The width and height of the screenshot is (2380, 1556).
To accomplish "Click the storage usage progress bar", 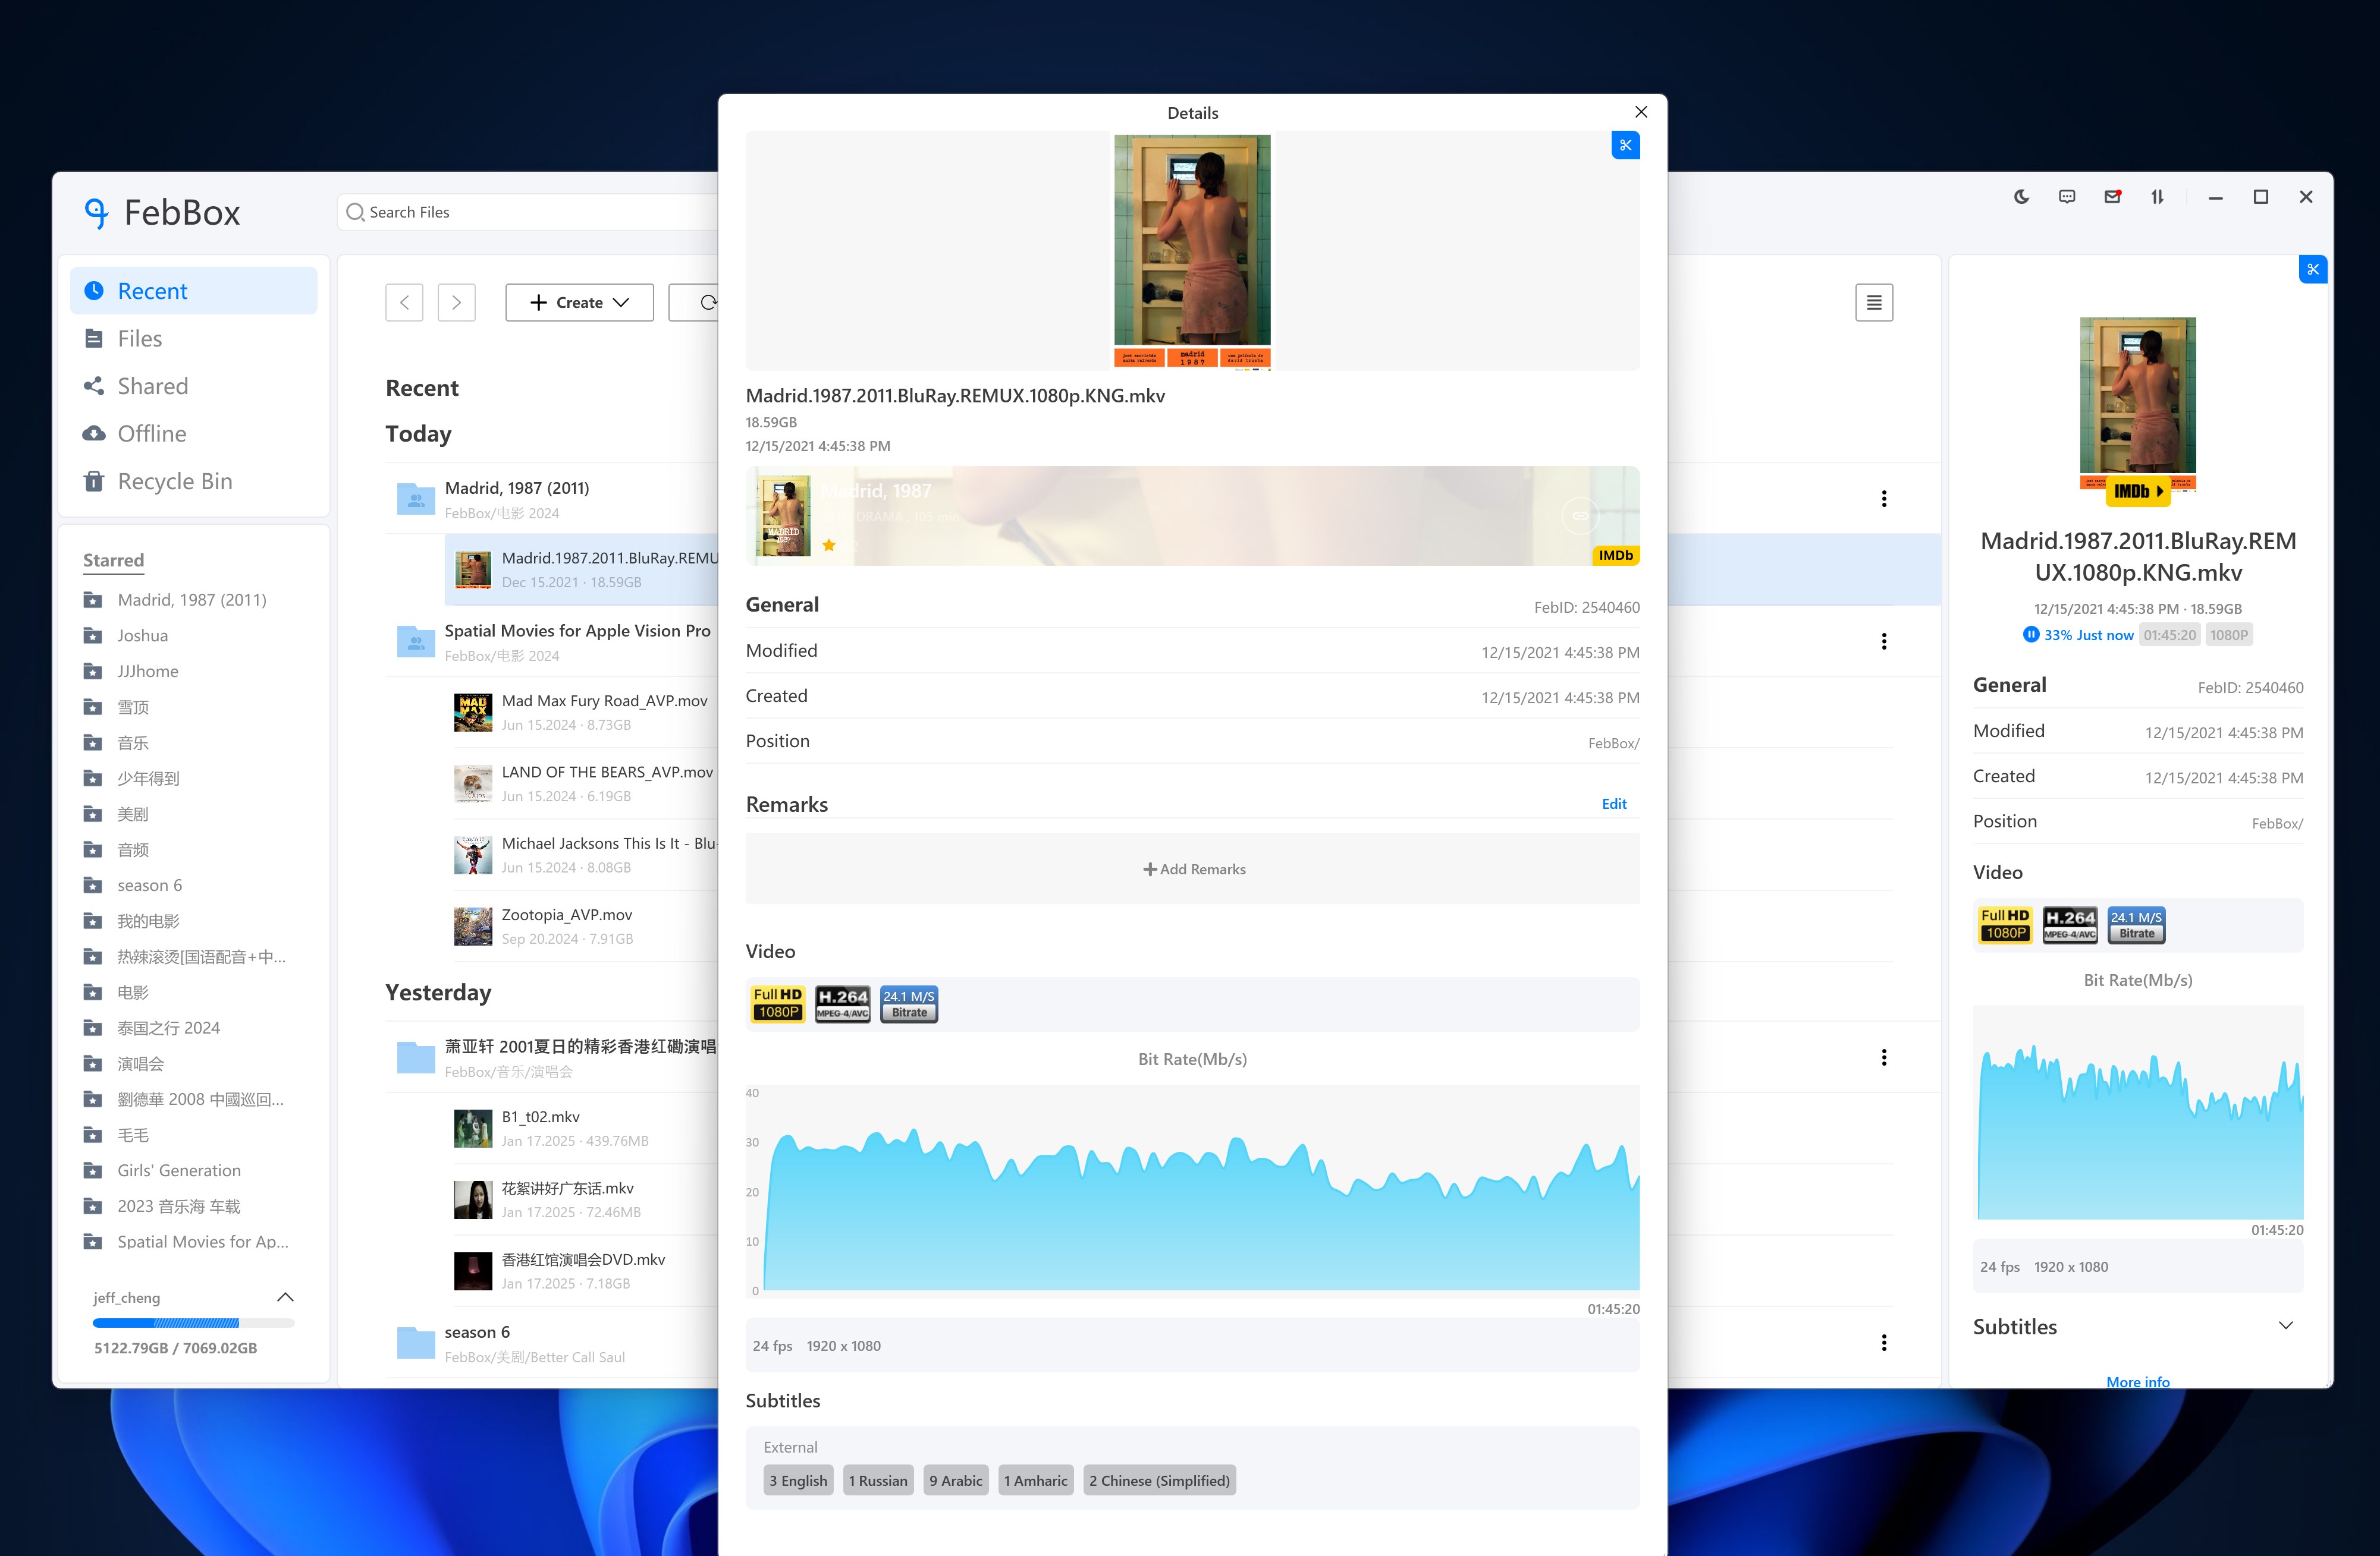I will click(x=193, y=1322).
